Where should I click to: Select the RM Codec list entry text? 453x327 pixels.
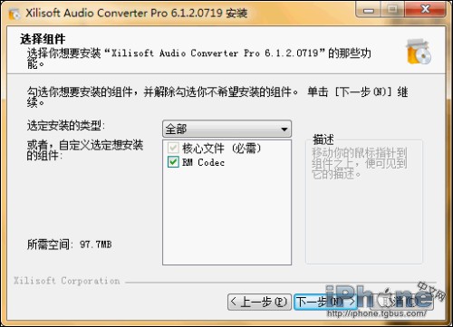(x=203, y=162)
